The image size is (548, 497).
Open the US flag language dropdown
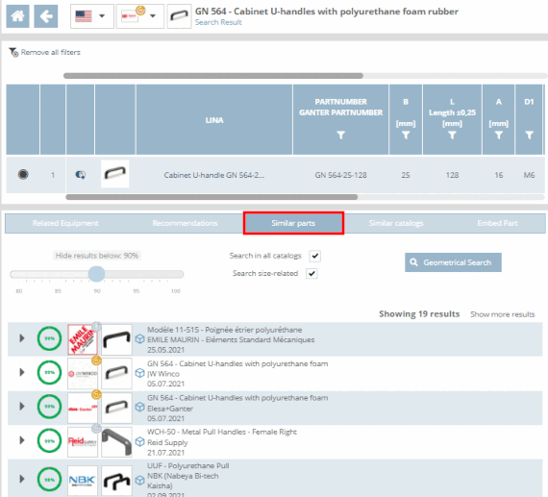click(92, 16)
